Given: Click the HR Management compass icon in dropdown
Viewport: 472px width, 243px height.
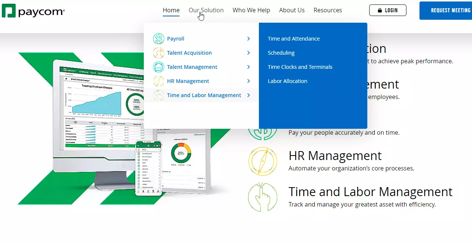Looking at the screenshot, I should click(158, 81).
